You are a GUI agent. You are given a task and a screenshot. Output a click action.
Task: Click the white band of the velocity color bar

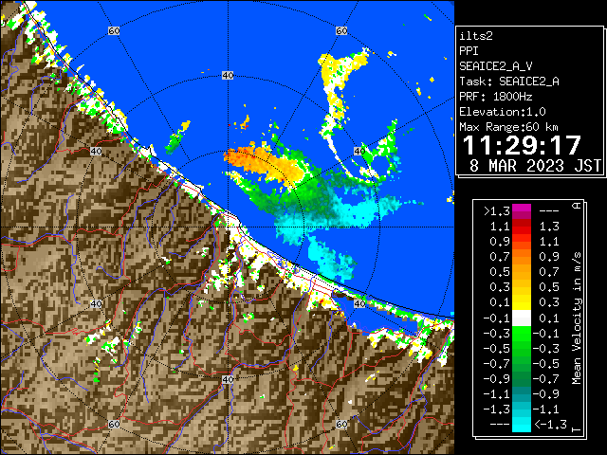click(x=522, y=318)
